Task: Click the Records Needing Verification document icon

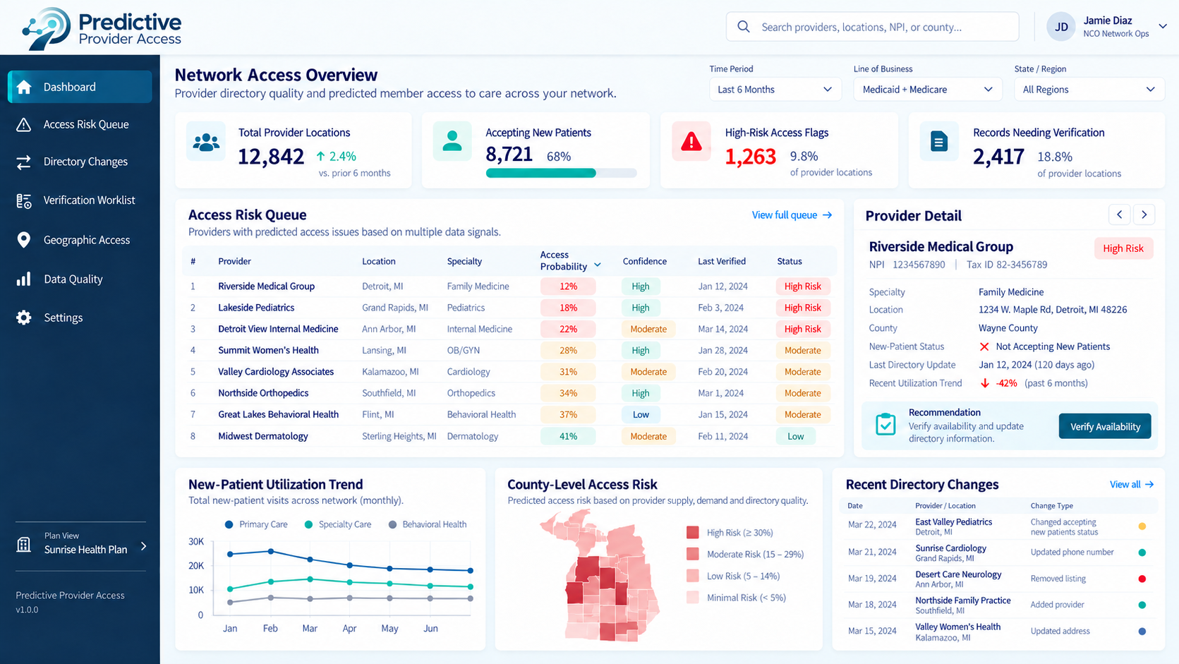Action: (939, 141)
